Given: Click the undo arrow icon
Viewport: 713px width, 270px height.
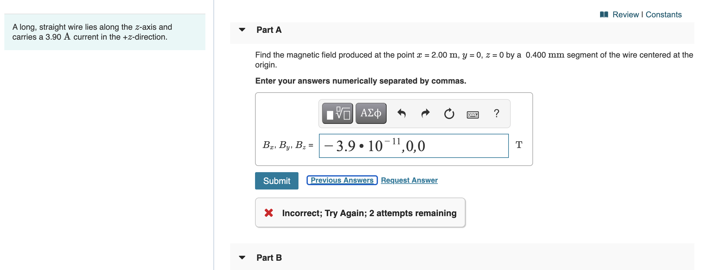Looking at the screenshot, I should 401,113.
